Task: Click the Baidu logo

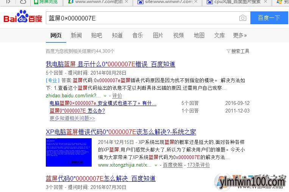Action: coord(23,16)
